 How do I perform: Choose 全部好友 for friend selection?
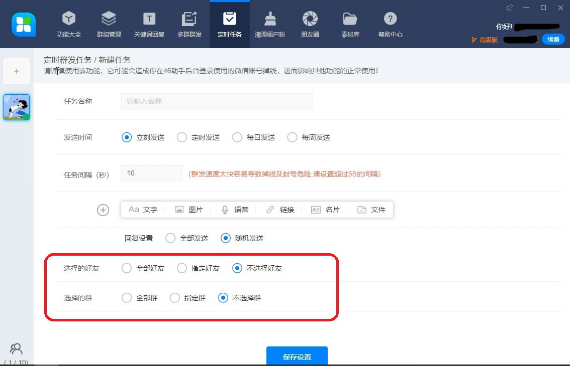pyautogui.click(x=127, y=268)
